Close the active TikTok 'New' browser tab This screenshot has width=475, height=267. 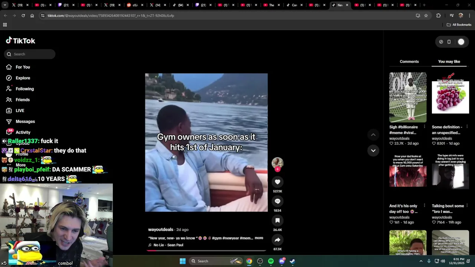[347, 5]
